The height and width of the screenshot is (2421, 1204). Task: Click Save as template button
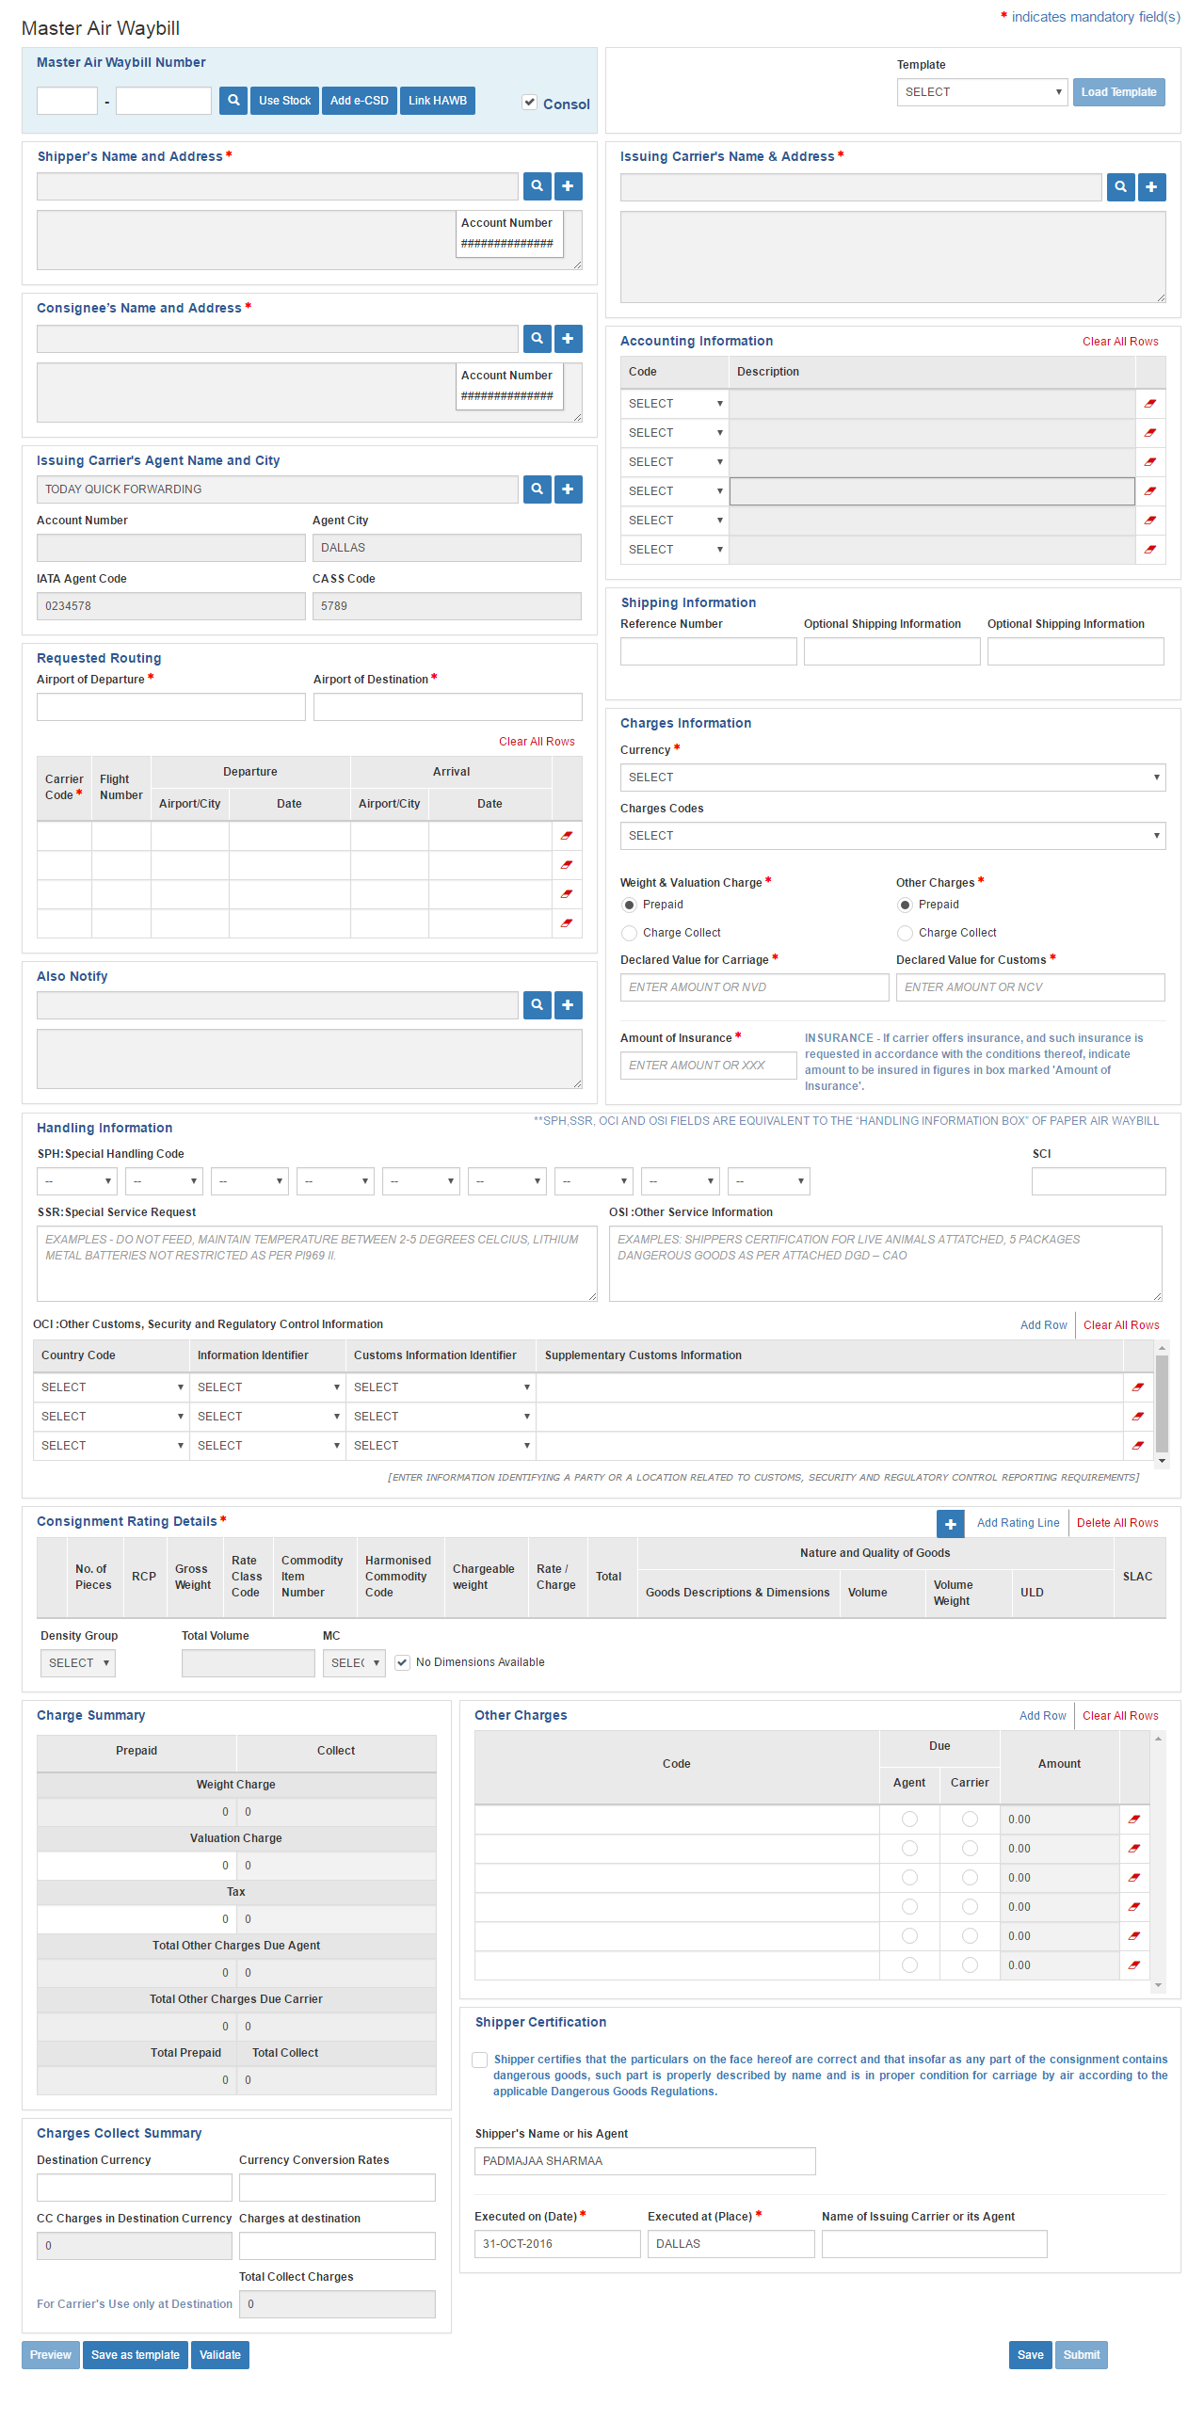[136, 2355]
